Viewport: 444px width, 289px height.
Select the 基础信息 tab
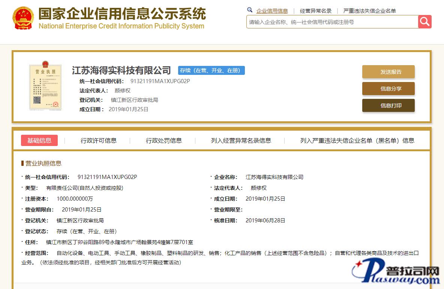click(x=39, y=140)
